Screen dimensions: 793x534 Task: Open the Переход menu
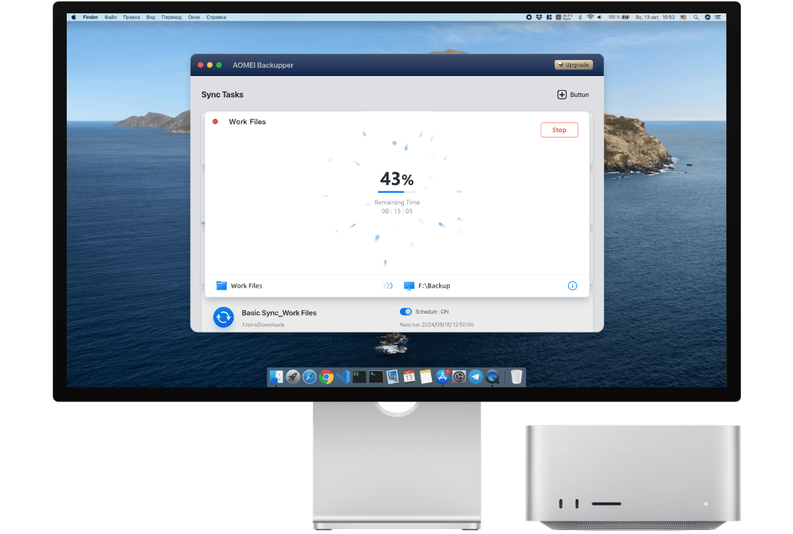172,17
